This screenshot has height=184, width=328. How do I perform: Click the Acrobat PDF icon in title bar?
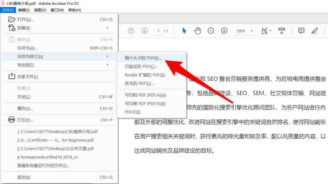tap(3, 3)
